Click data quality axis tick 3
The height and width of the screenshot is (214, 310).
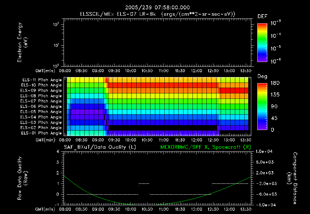(x=58, y=162)
